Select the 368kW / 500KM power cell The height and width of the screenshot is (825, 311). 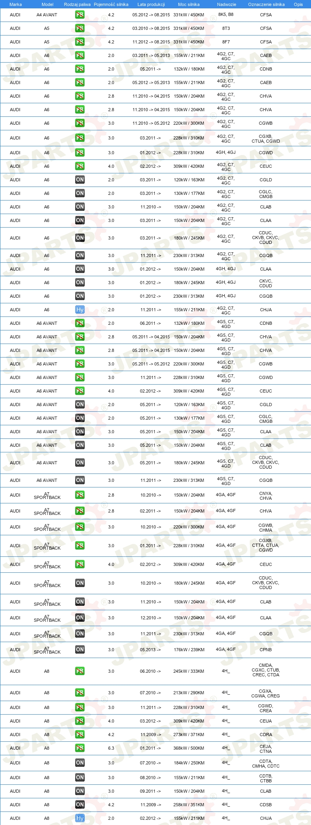coord(189,748)
